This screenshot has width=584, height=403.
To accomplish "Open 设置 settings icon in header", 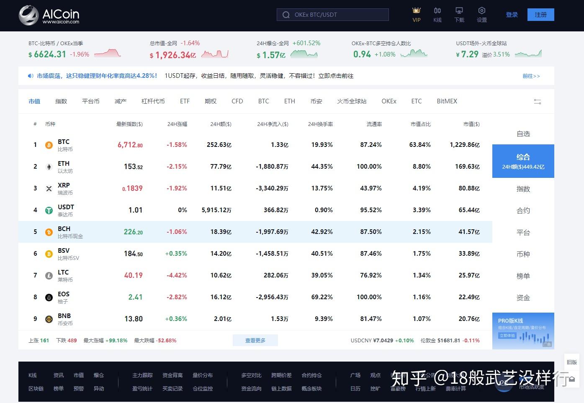I will click(482, 10).
